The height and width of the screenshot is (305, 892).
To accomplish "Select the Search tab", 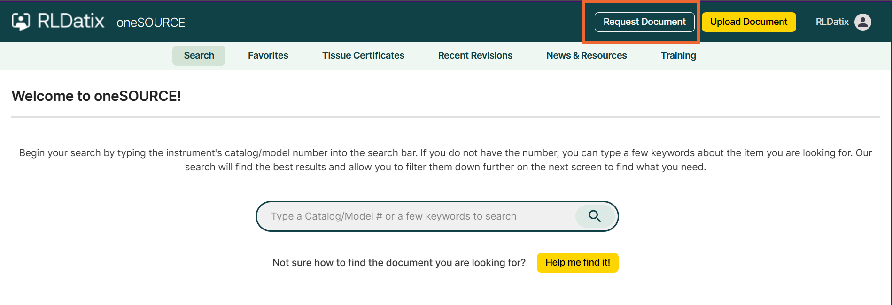I will click(199, 56).
